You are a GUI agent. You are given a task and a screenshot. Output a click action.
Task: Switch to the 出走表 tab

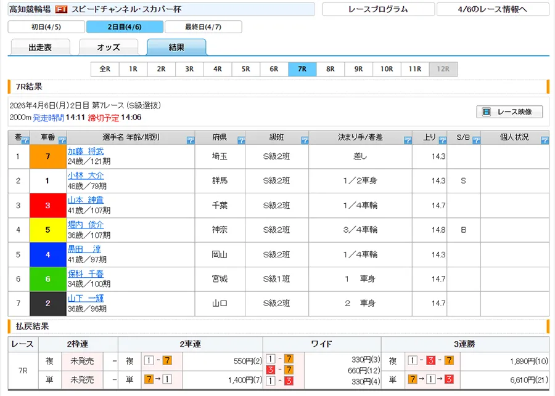(x=40, y=47)
